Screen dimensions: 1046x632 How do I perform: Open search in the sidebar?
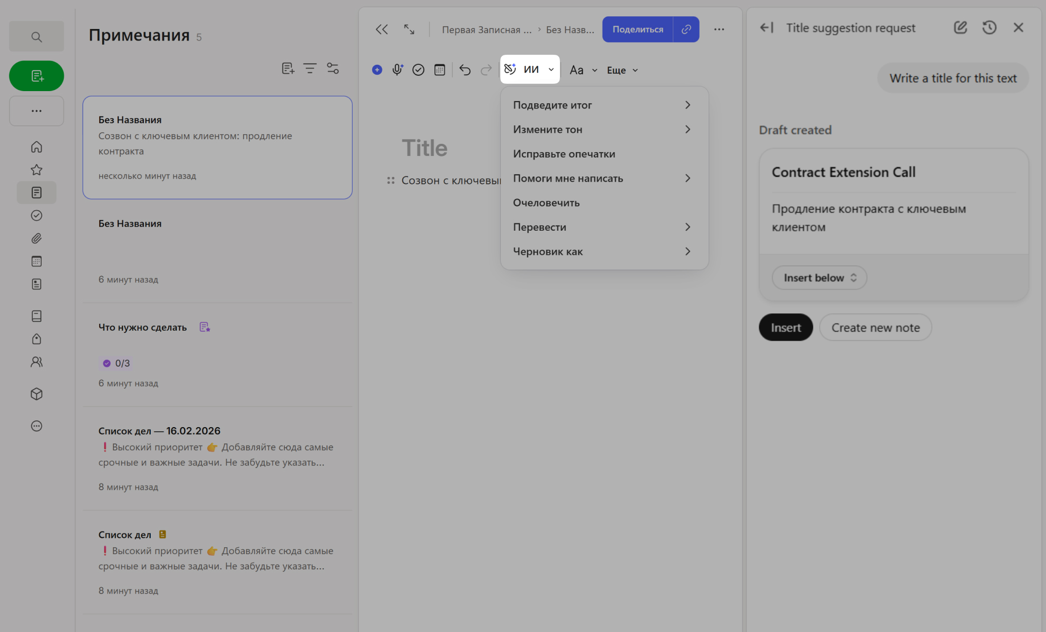[36, 36]
